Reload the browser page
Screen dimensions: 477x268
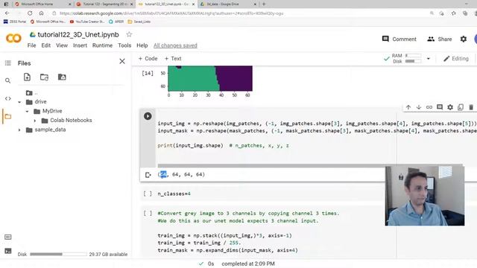click(30, 13)
